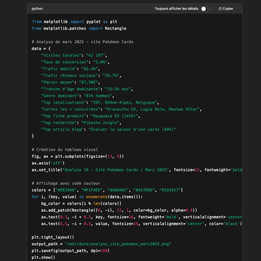Click the "ax.add_patch(Rectangle" line
This screenshot has width=261, height=261.
click(x=119, y=210)
